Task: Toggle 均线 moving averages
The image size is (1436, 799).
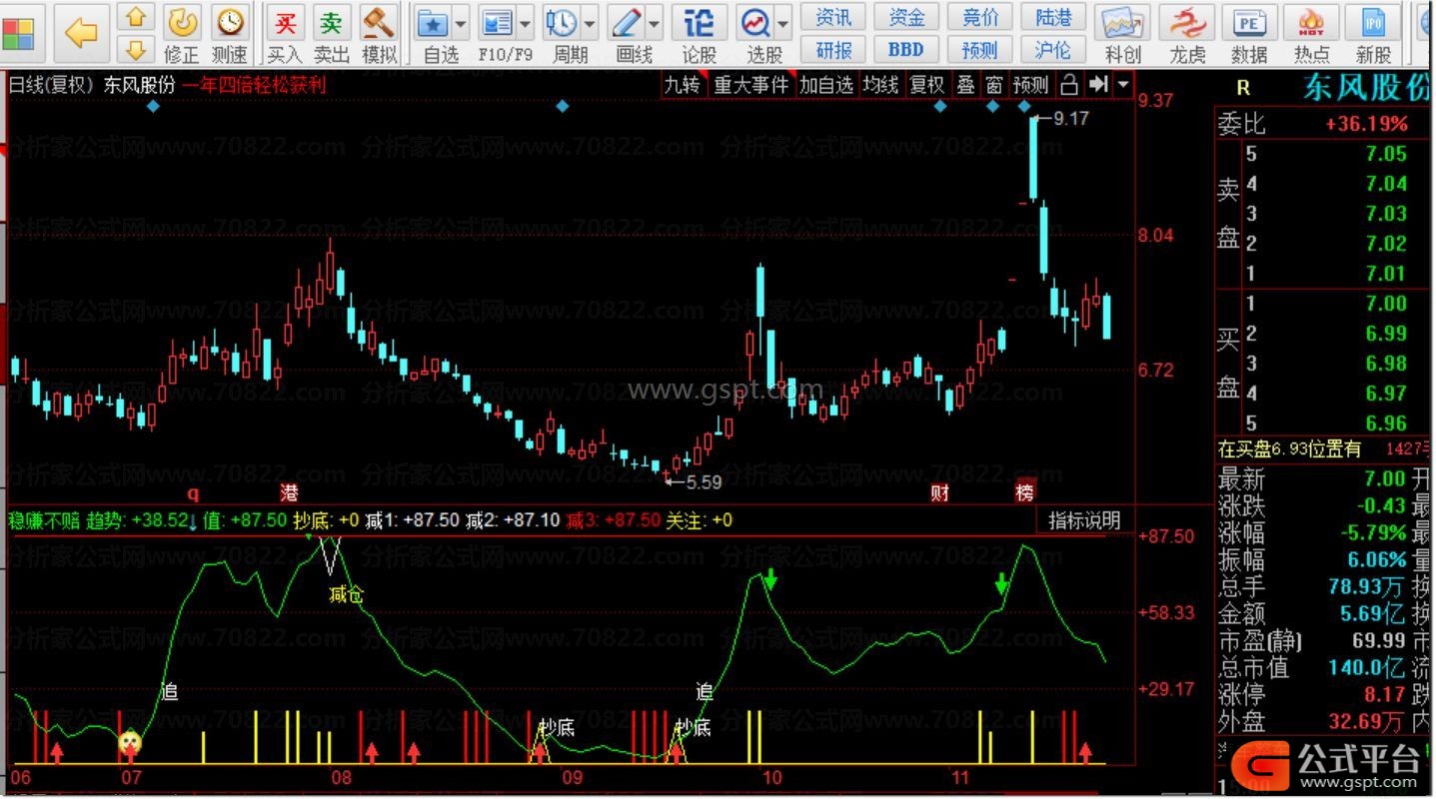Action: 880,85
